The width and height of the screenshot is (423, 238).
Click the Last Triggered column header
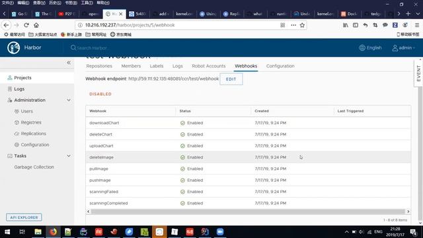click(x=350, y=111)
